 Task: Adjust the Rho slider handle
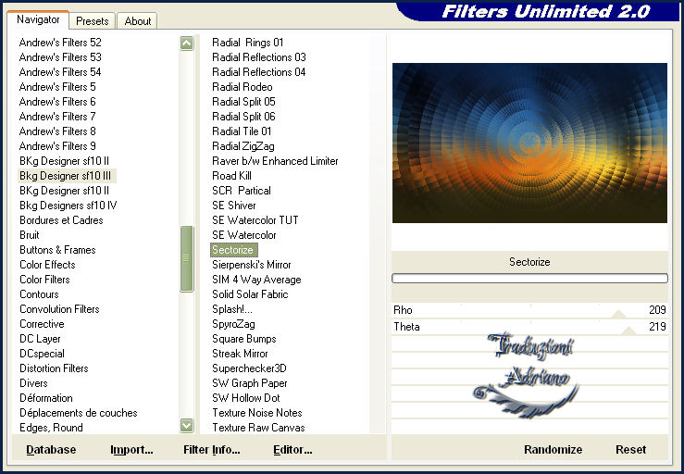point(618,314)
